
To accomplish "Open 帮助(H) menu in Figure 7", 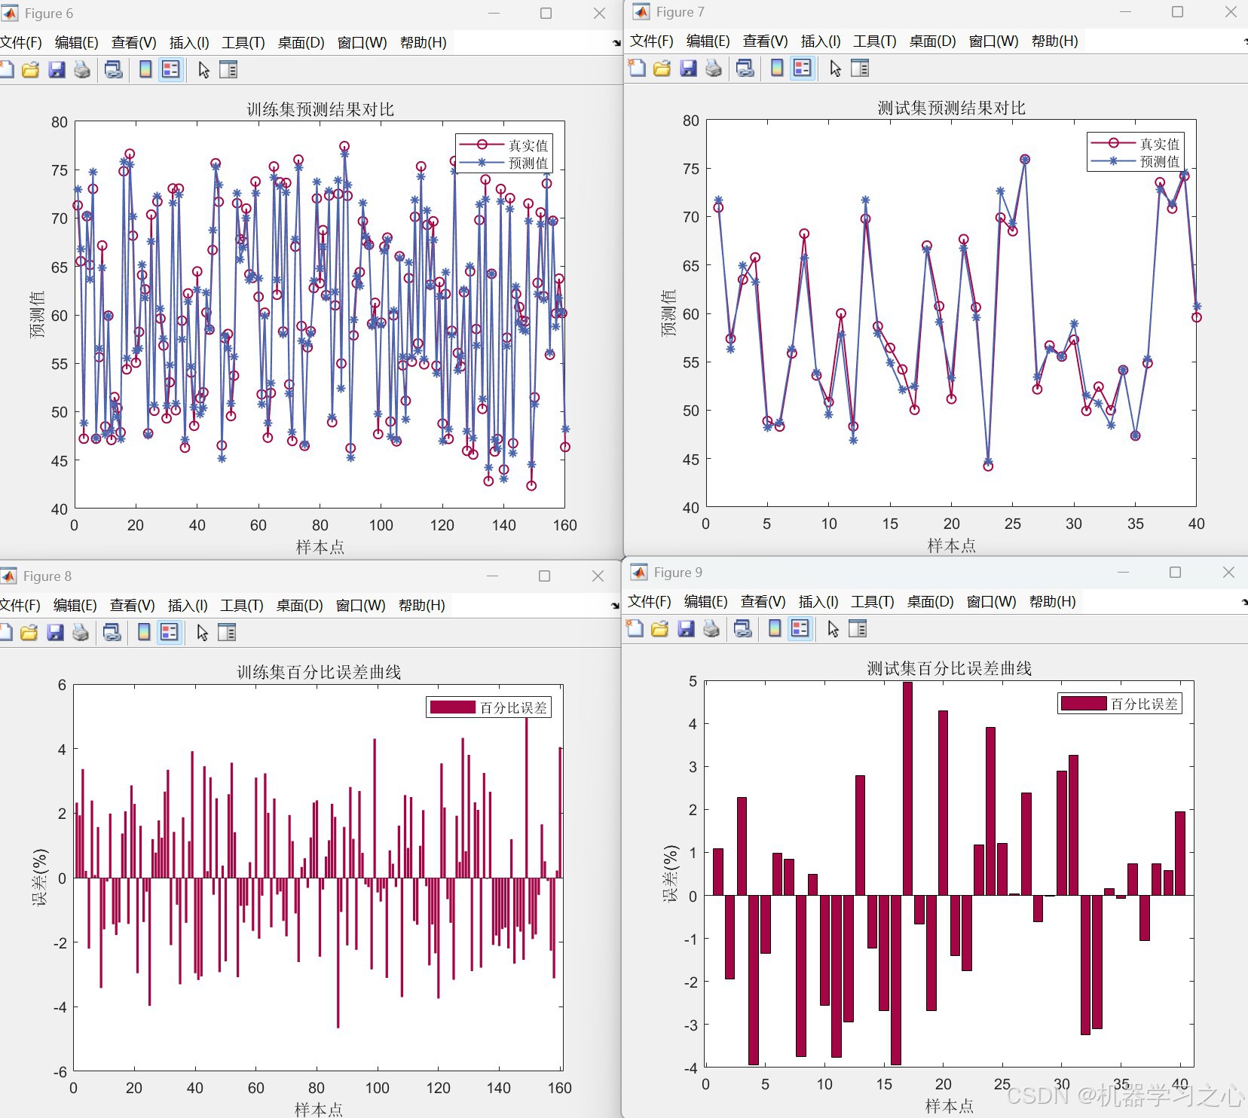I will pos(1055,41).
